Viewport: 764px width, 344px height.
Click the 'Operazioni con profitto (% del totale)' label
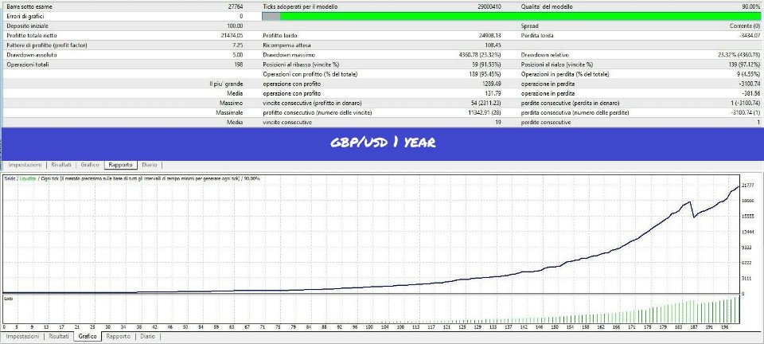coord(310,74)
